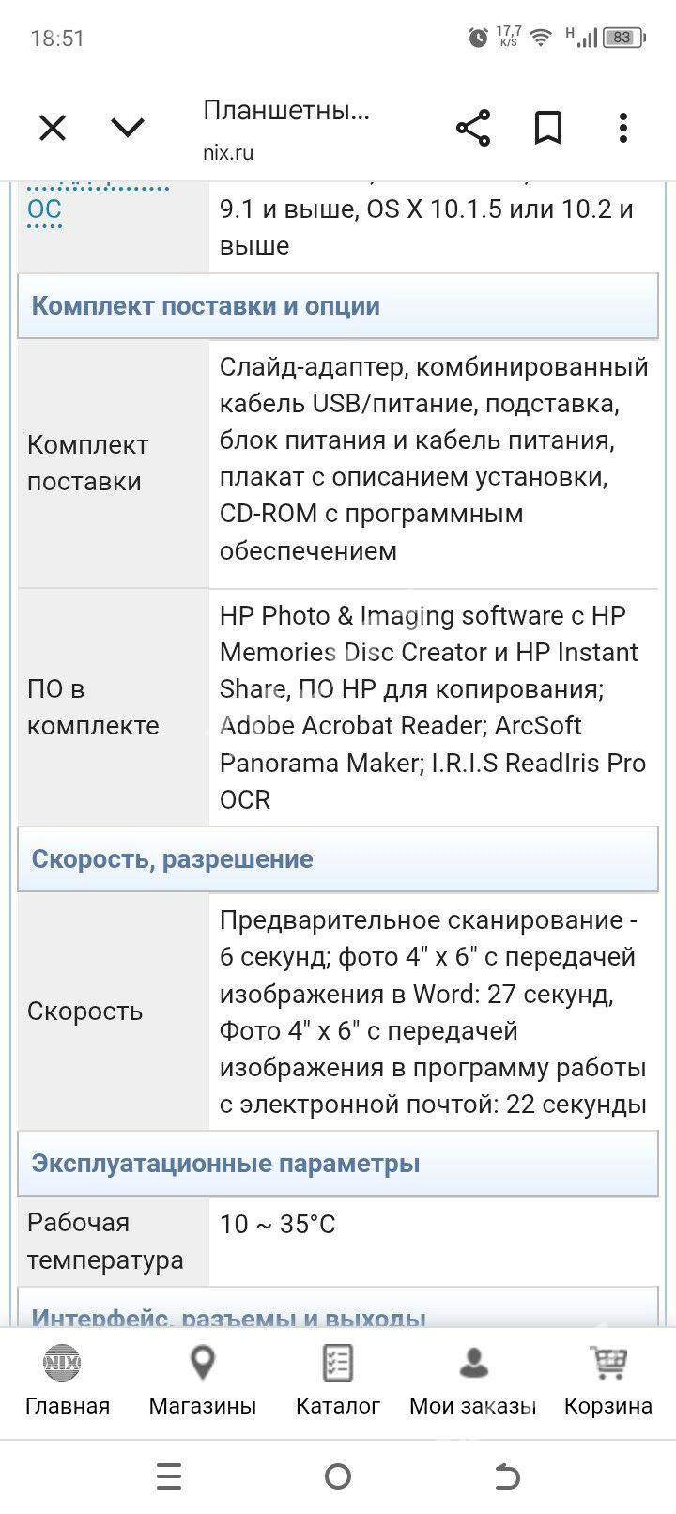Tap the Android back arrow button
The height and width of the screenshot is (1514, 676).
507,1476
